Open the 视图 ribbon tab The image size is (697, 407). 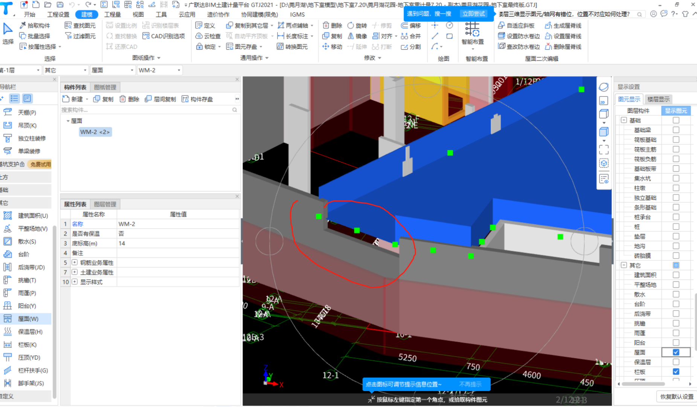pos(138,14)
